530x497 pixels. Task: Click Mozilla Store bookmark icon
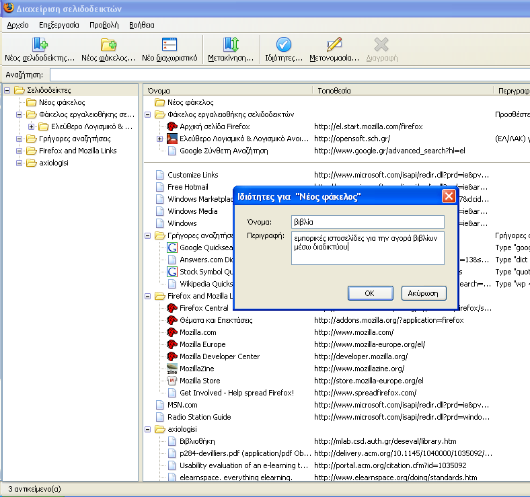[x=172, y=381]
